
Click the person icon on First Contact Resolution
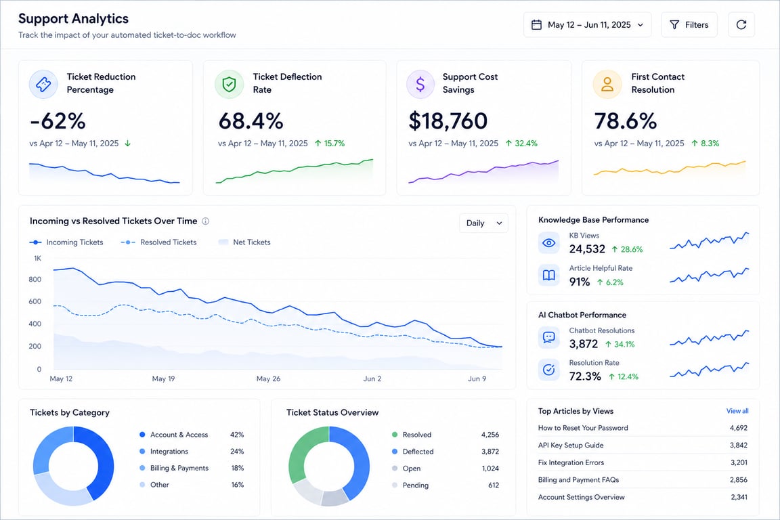607,84
